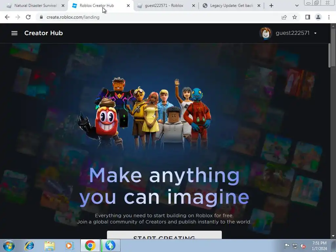336x252 pixels.
Task: Open the Action Center flag tray icon
Action: [x=287, y=246]
